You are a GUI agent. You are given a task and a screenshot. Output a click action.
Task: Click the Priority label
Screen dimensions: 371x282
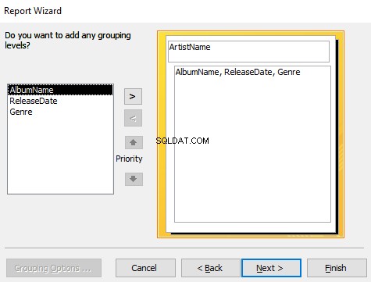(x=129, y=159)
